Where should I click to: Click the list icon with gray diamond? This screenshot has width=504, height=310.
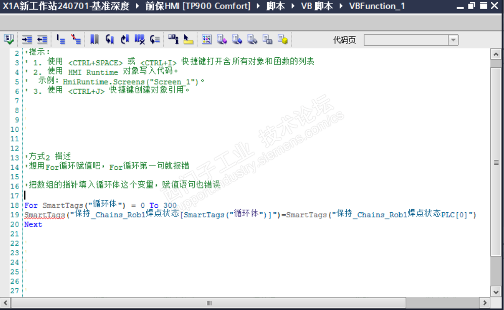(252, 40)
